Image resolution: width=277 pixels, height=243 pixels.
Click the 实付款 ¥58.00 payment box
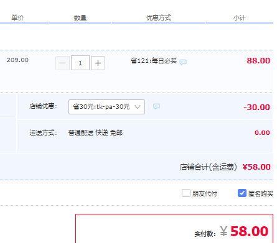(174, 229)
